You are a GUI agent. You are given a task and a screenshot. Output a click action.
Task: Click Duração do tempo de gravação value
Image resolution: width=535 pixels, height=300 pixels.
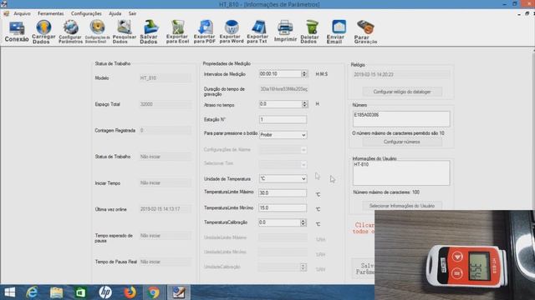[283, 89]
